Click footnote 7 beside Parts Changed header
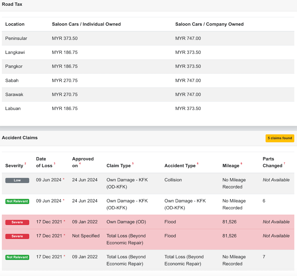Image resolution: width=297 pixels, height=276 pixels. tap(284, 164)
